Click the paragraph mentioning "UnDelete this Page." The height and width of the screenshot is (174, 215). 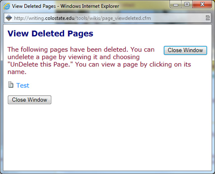coord(99,61)
